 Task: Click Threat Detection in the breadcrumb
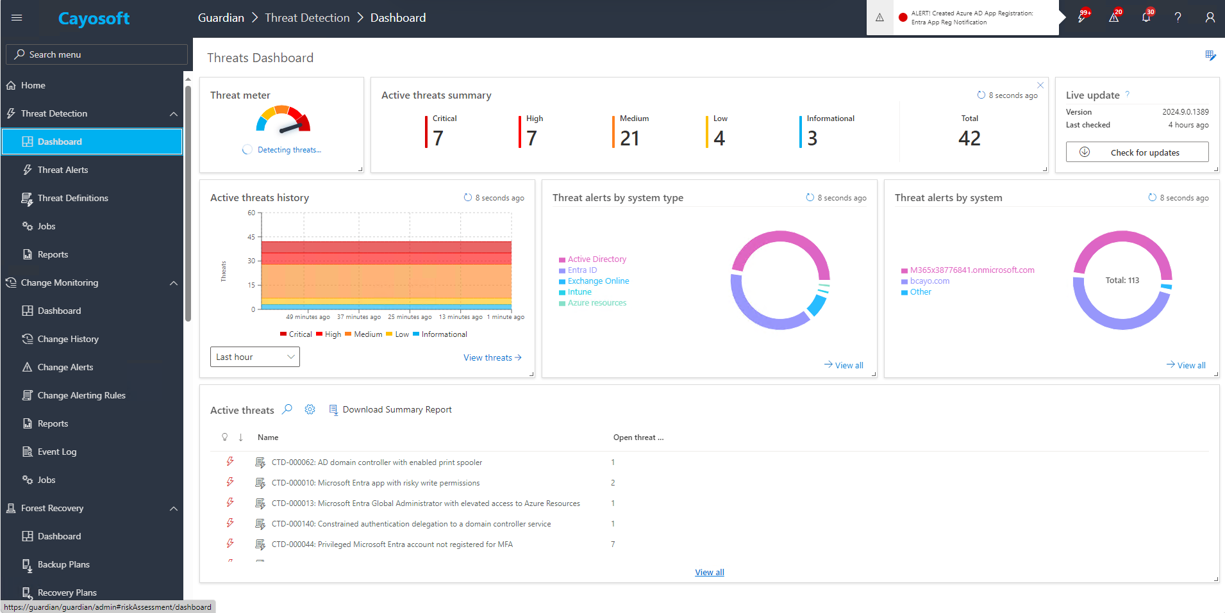(x=307, y=18)
